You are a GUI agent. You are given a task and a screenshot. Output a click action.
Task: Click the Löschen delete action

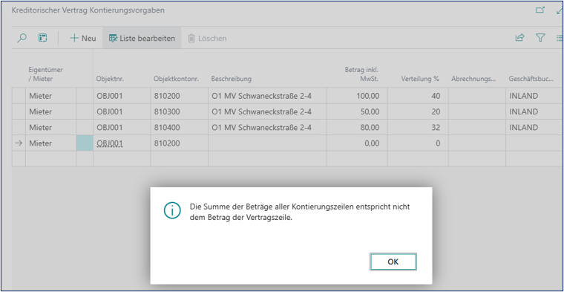[x=208, y=38]
